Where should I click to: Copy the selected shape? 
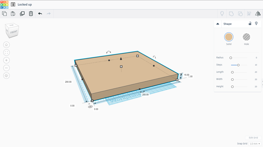[x=4, y=13]
